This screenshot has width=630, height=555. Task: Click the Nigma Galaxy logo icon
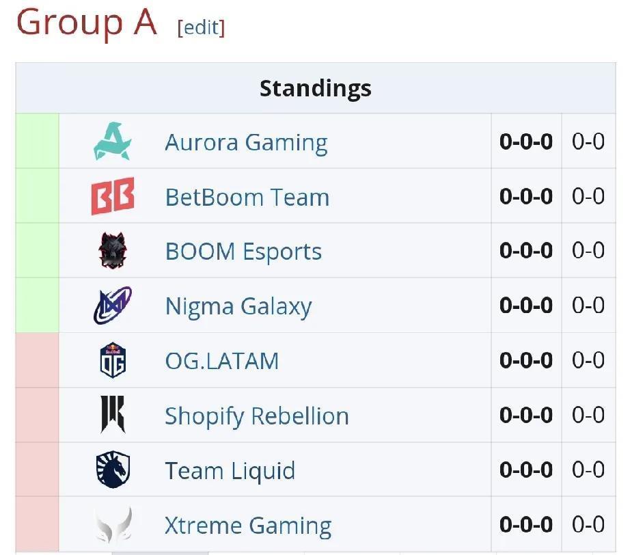pos(113,305)
